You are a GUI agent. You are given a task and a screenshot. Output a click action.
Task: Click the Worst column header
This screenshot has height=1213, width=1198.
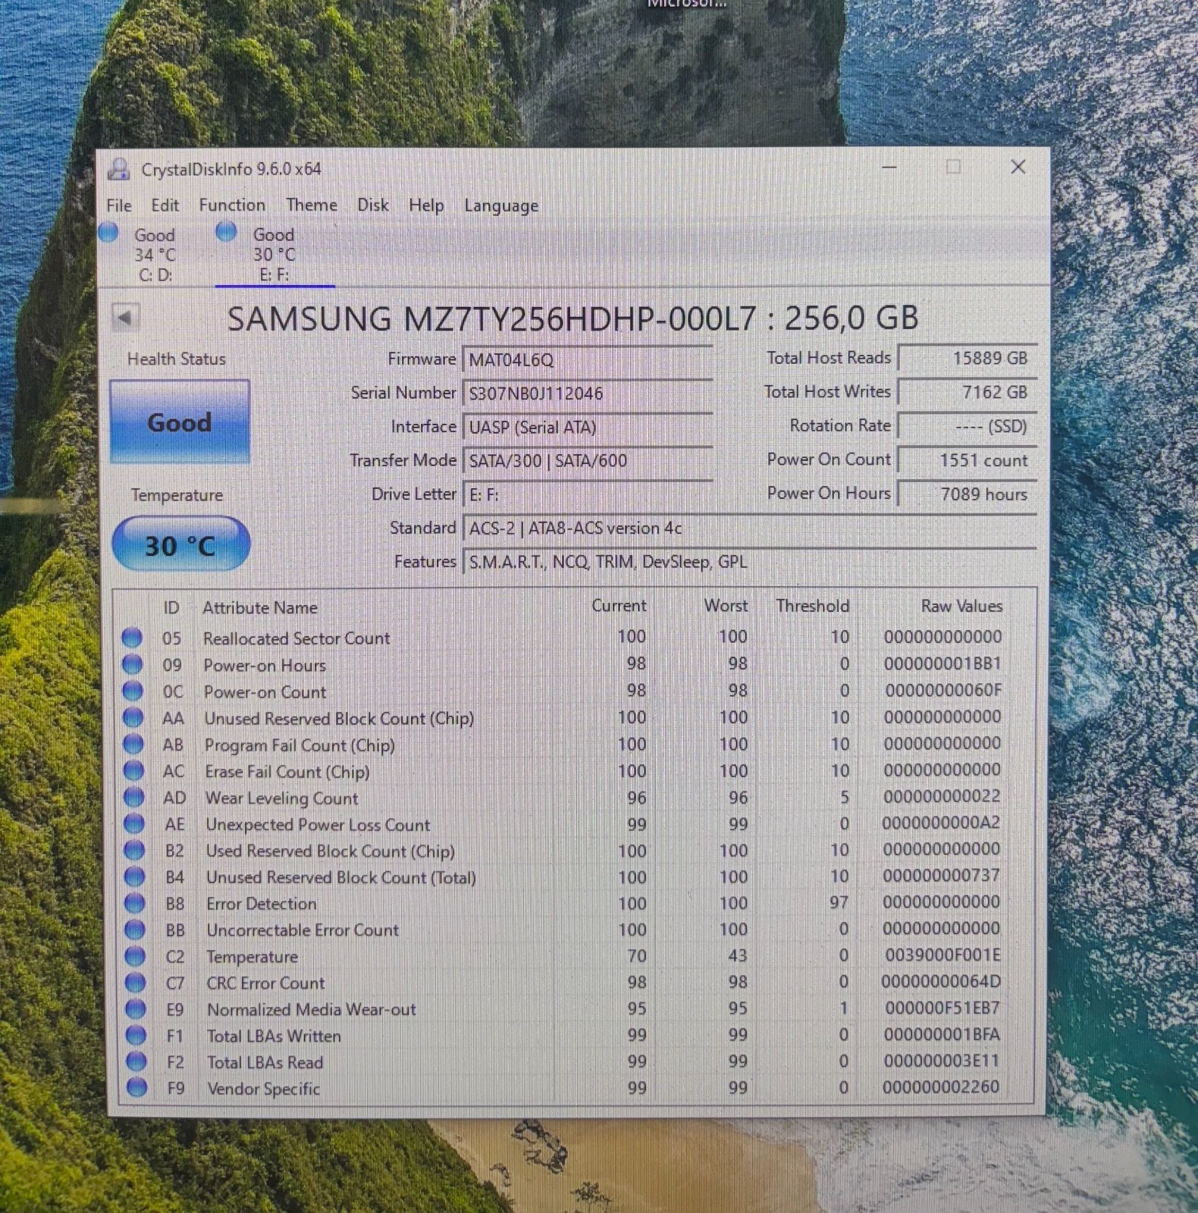coord(726,606)
